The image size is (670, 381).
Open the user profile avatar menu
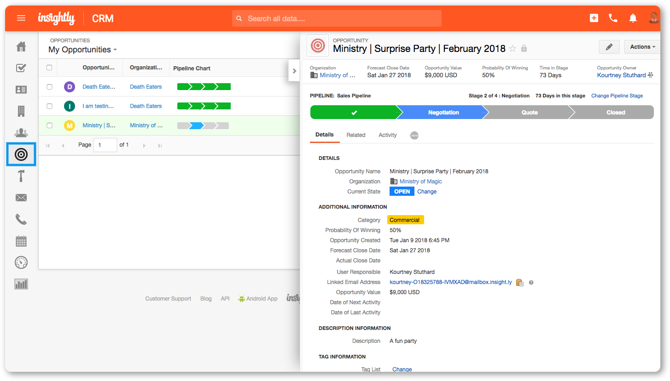[654, 18]
